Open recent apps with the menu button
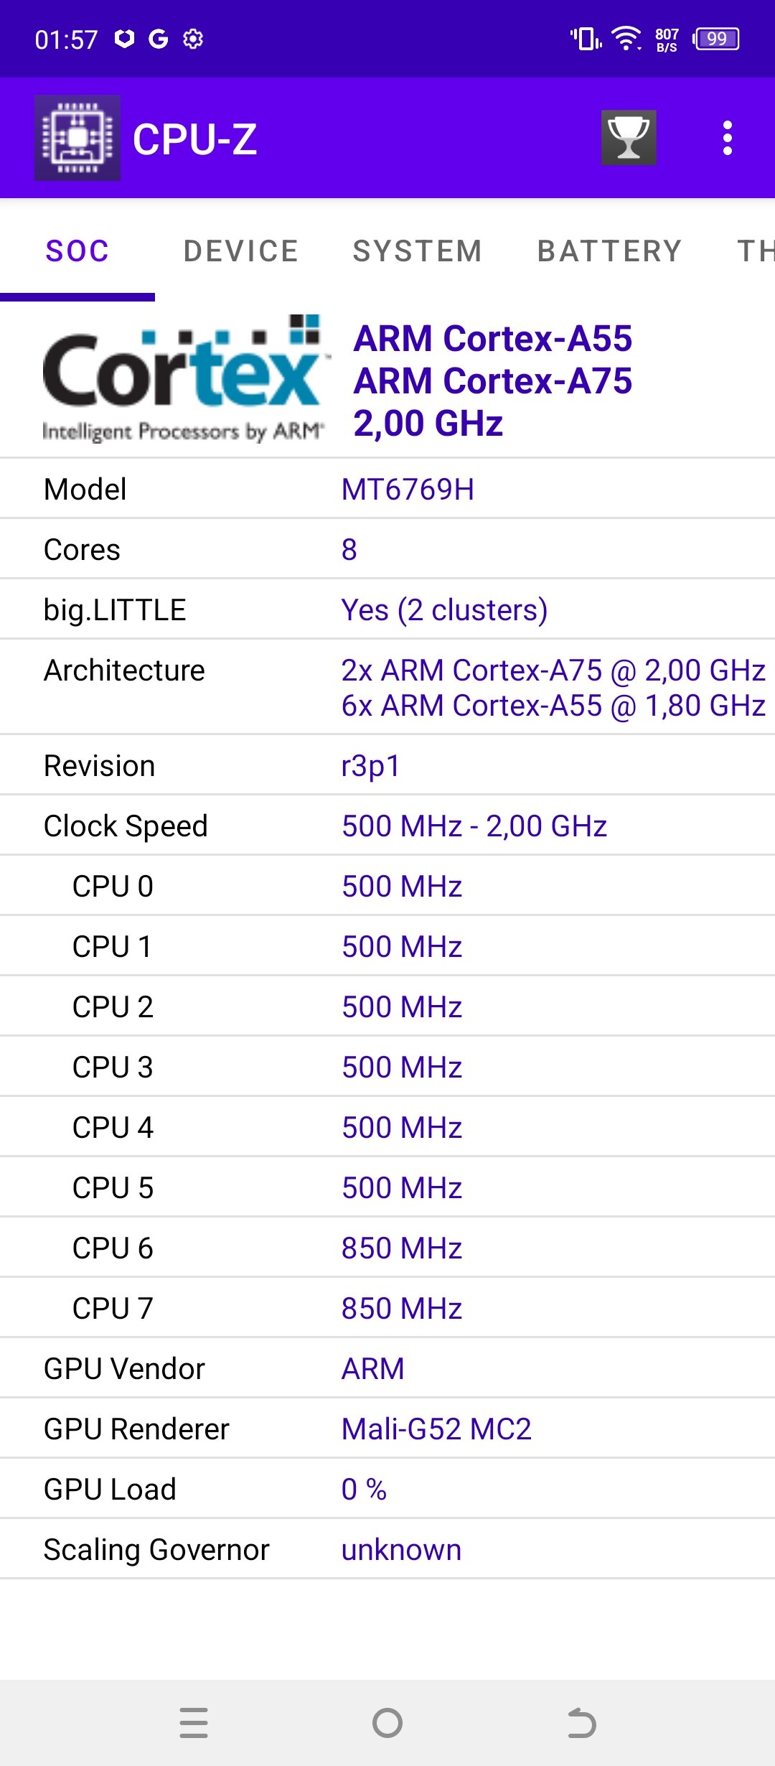The height and width of the screenshot is (1766, 775). coord(194,1723)
